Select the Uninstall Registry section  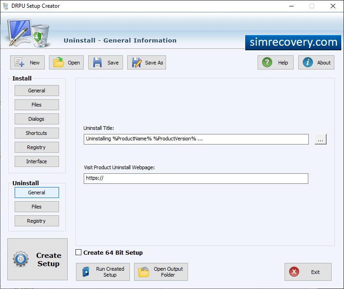(37, 221)
